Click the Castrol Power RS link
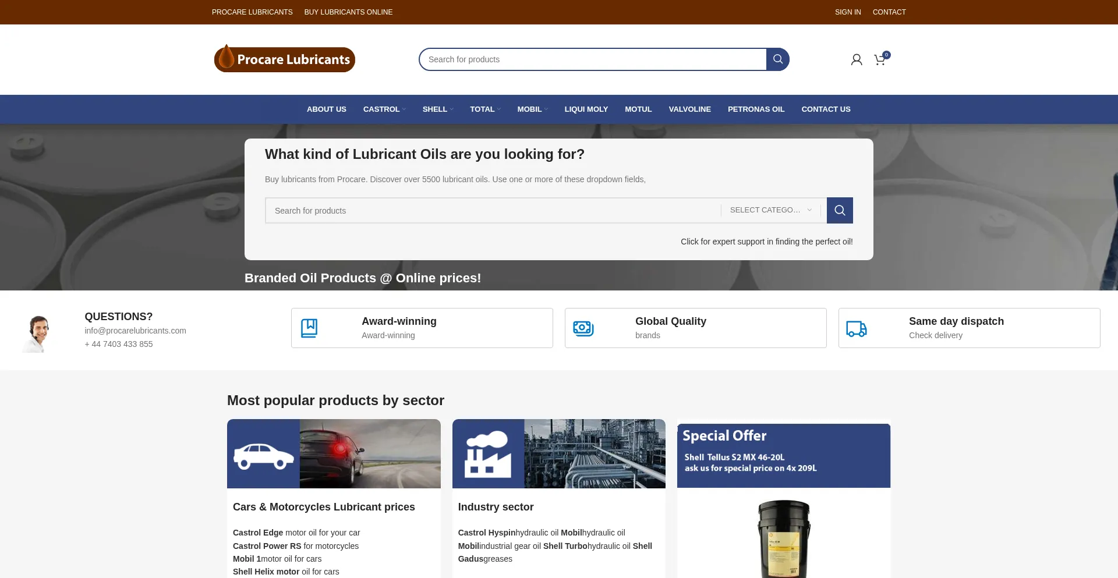1118x578 pixels. tap(267, 546)
